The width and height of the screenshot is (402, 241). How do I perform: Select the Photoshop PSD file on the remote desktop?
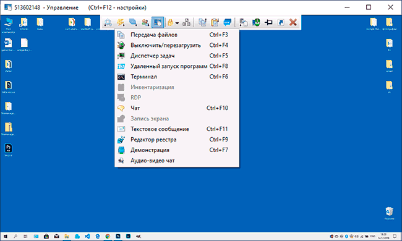(9, 150)
